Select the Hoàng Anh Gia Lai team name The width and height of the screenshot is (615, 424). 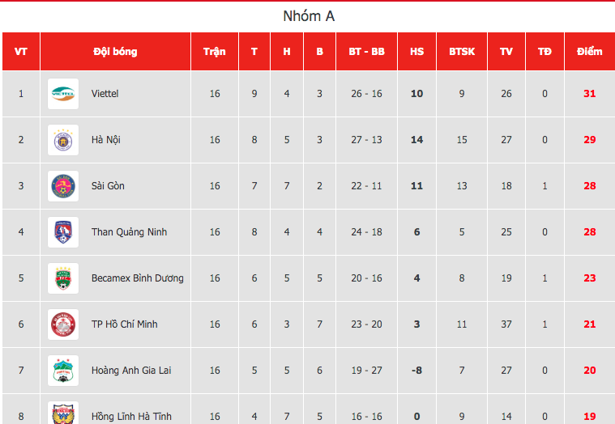click(x=131, y=371)
